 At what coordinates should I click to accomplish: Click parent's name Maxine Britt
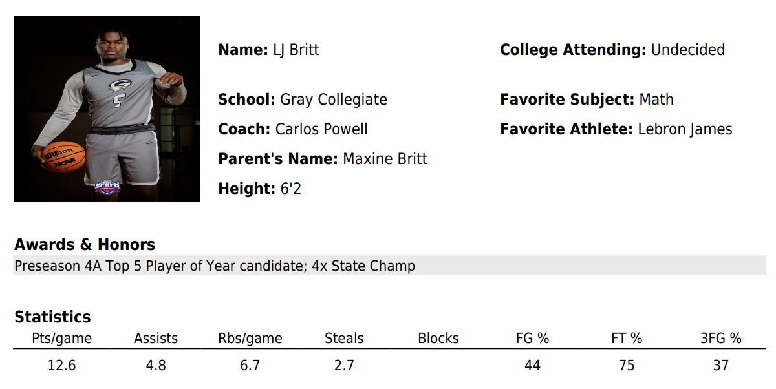(385, 159)
